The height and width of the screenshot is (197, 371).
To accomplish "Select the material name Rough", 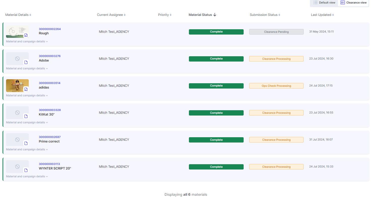I will point(44,33).
